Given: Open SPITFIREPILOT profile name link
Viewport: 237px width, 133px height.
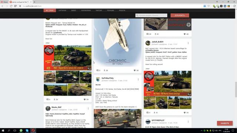Looking at the screenshot, I should (x=158, y=120).
